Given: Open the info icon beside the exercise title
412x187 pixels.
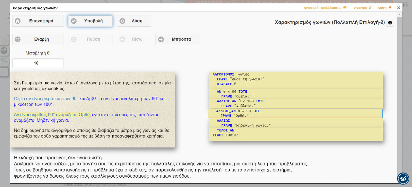Looking at the screenshot, I should (x=390, y=23).
